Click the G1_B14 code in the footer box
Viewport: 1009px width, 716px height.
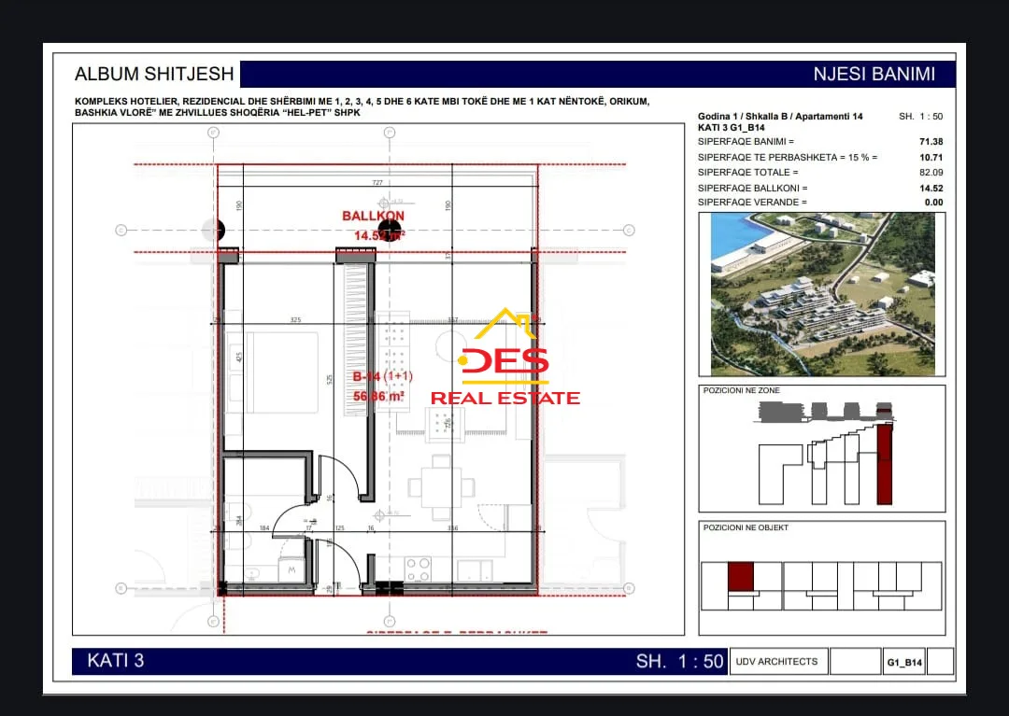point(904,663)
